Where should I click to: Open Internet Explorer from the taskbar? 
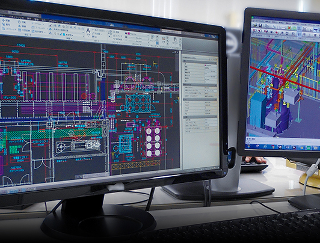pyautogui.click(x=265, y=146)
